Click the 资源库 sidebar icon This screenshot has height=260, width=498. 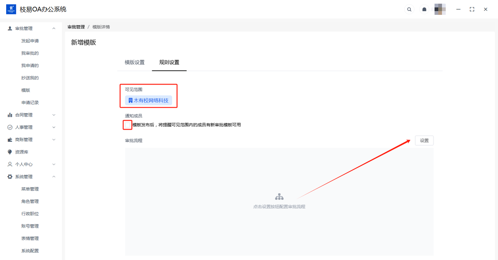(x=10, y=152)
